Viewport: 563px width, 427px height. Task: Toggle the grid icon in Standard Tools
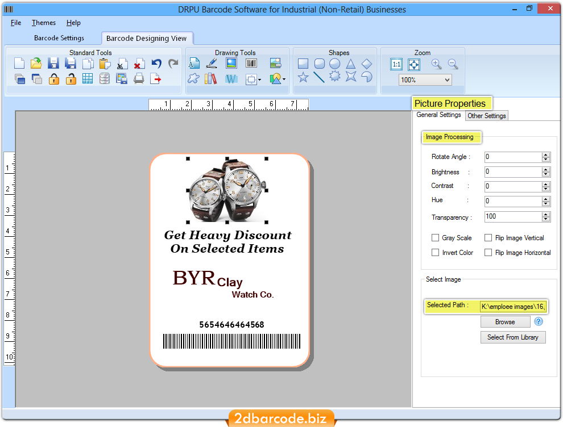click(87, 78)
